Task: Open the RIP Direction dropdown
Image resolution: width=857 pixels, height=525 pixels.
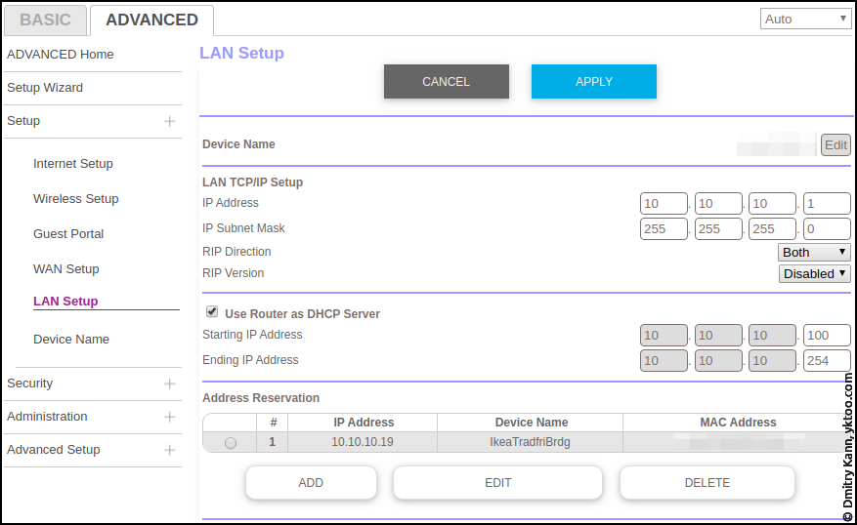Action: (x=814, y=252)
